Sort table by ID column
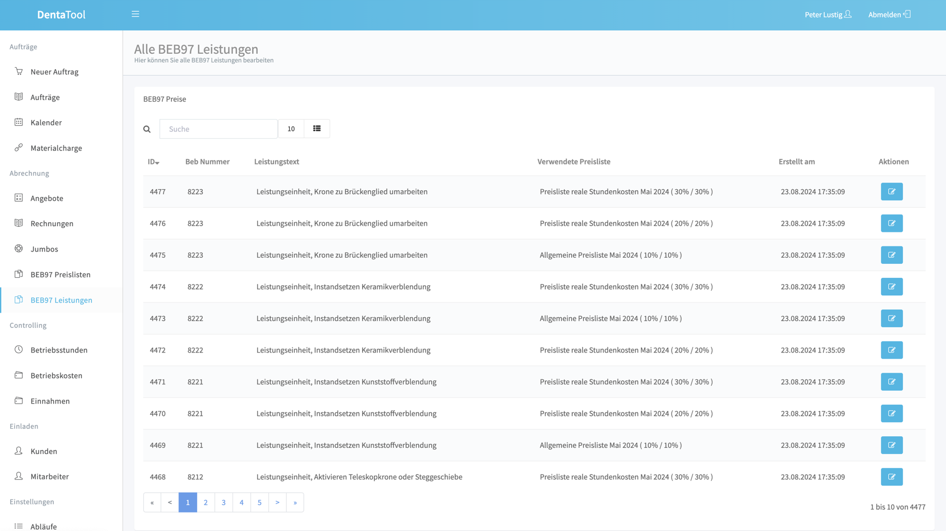The width and height of the screenshot is (946, 531). point(153,162)
